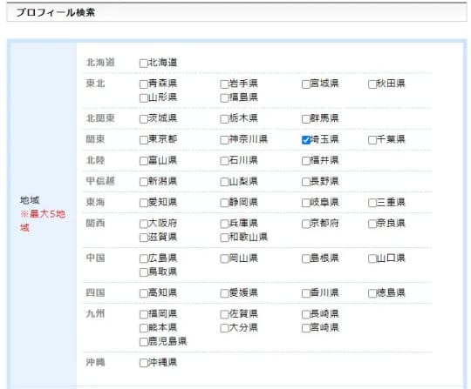Select the 高知県 checkbox
The width and height of the screenshot is (471, 389).
tap(144, 293)
